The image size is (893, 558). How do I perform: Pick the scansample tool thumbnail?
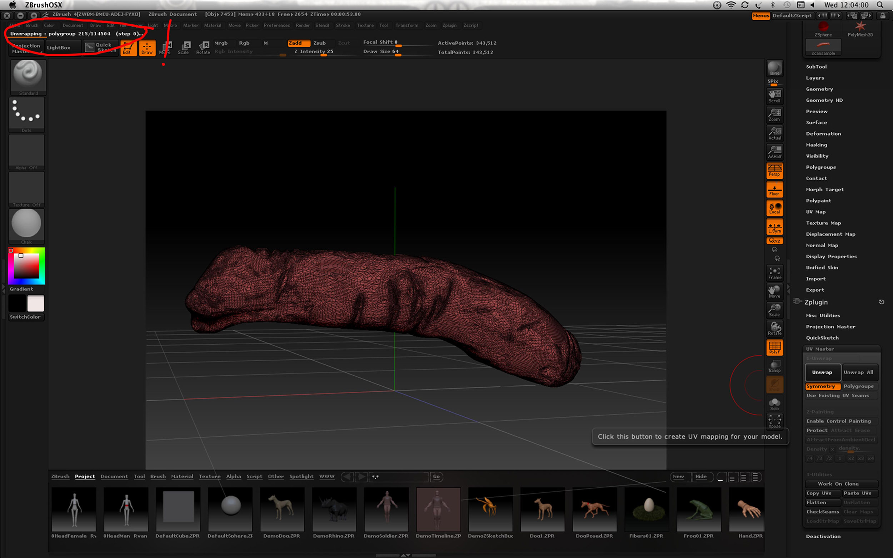823,47
